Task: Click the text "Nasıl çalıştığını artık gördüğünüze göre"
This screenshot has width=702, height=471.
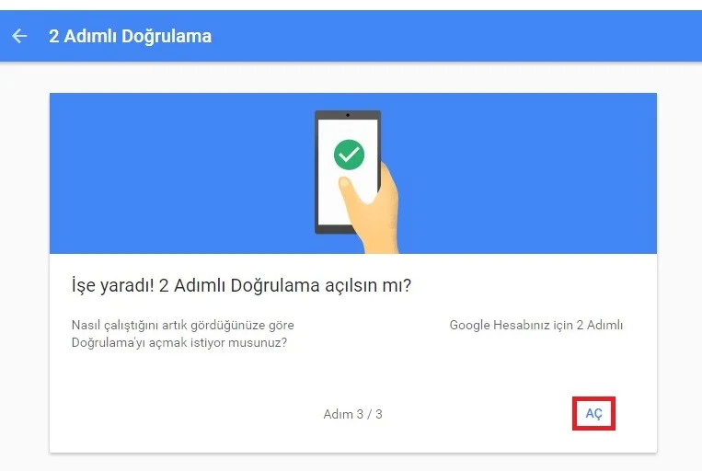Action: coord(183,325)
